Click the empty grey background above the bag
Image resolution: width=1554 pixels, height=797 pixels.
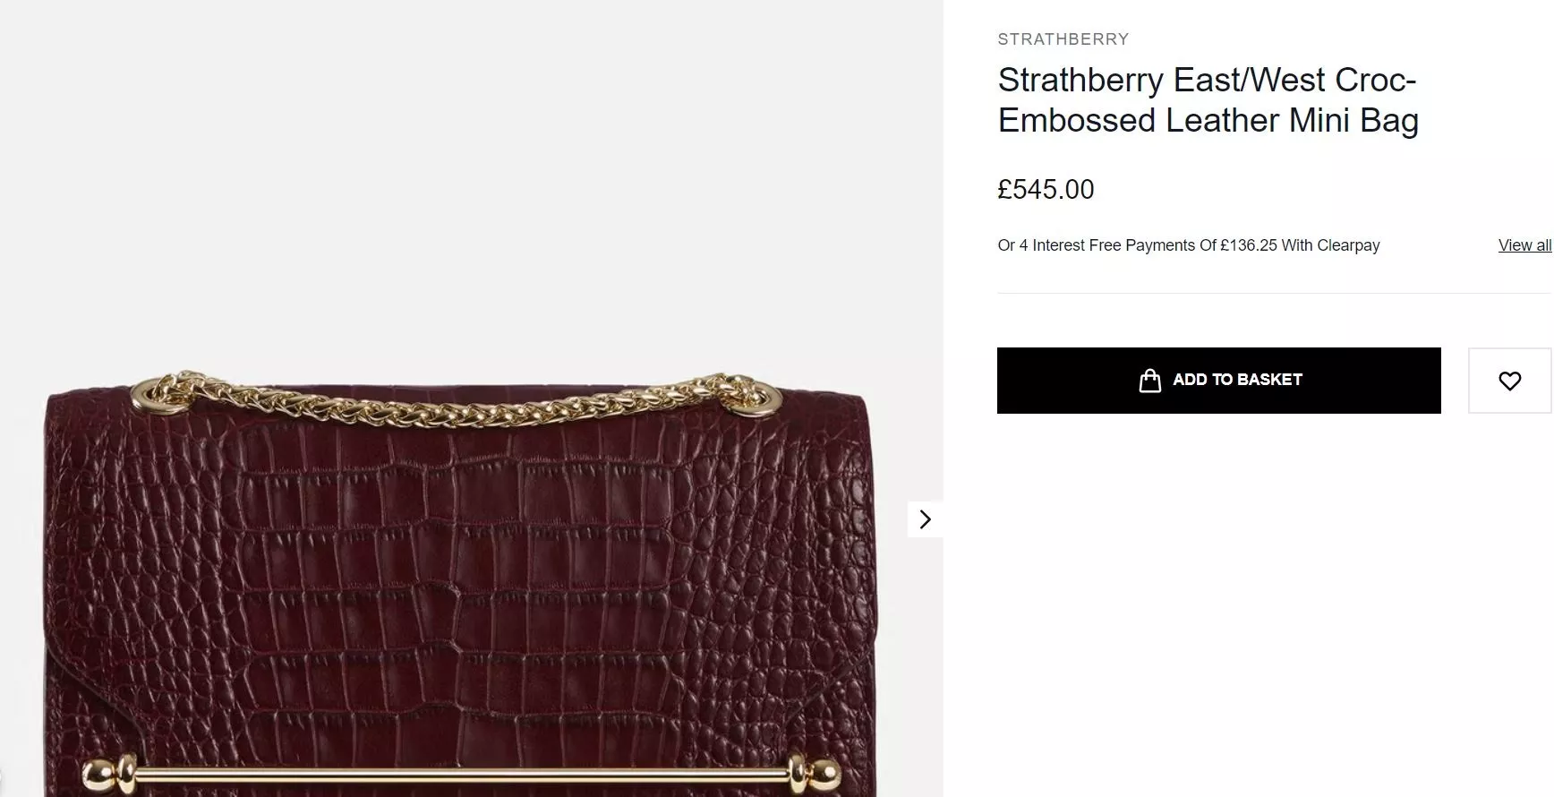pyautogui.click(x=465, y=179)
